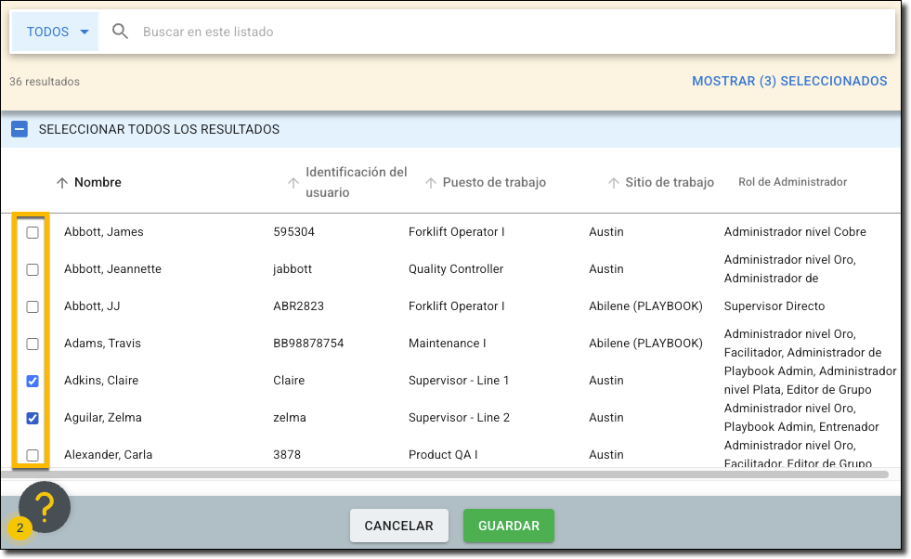The height and width of the screenshot is (559, 911).
Task: Click the MOSTRAR (3) SELECCIONADOS link
Action: tap(789, 82)
